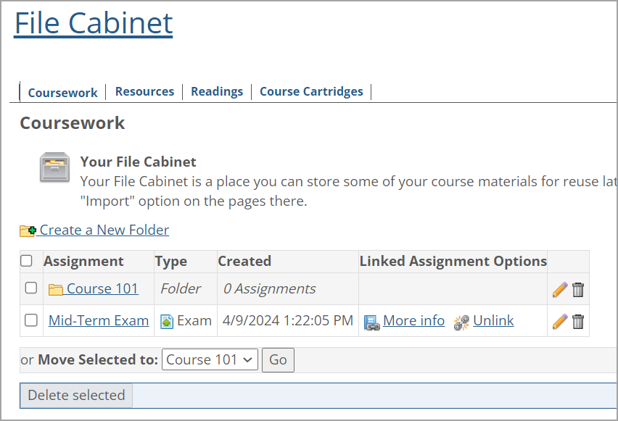Viewport: 618px width, 421px height.
Task: Click the 4/9/2024 1:22:05 PM date cell
Action: 288,320
